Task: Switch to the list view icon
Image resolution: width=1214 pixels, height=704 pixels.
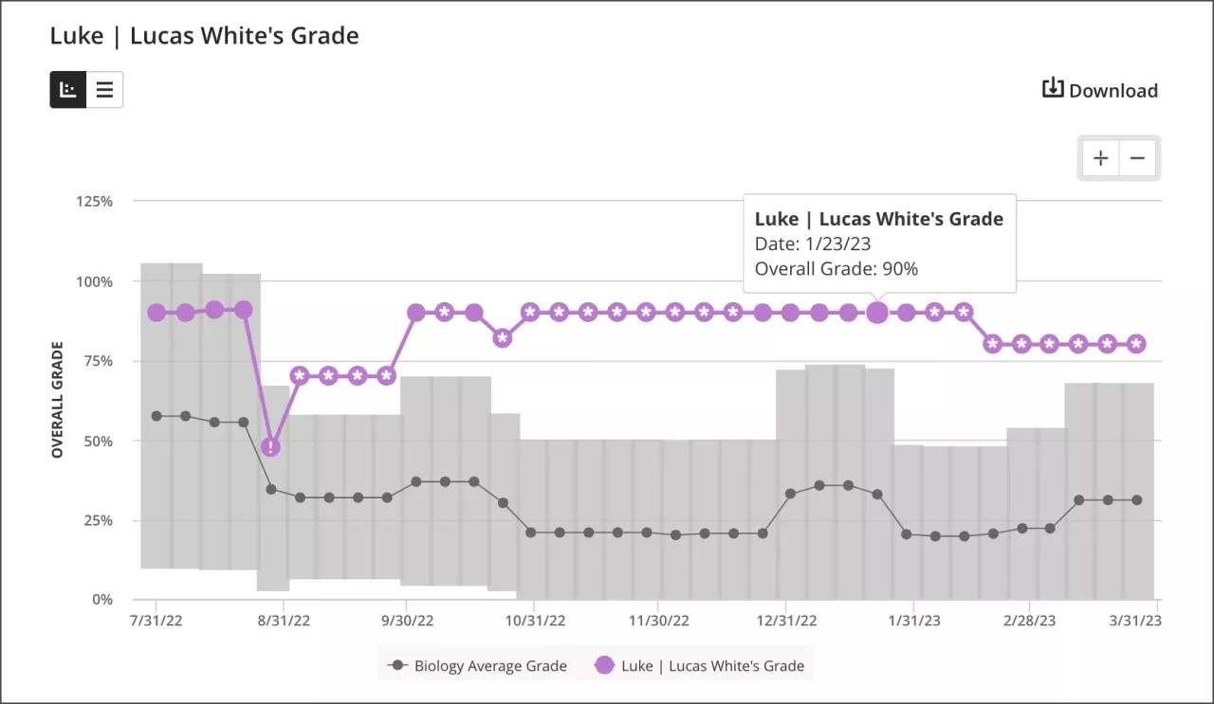Action: tap(104, 88)
